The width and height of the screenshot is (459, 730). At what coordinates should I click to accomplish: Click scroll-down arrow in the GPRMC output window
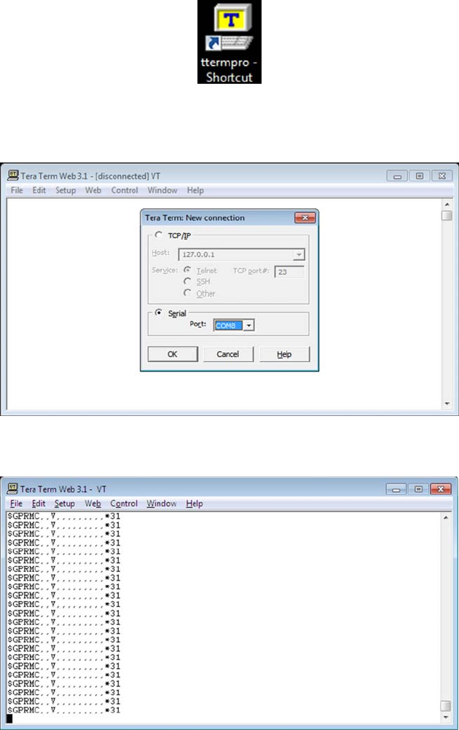click(x=446, y=718)
